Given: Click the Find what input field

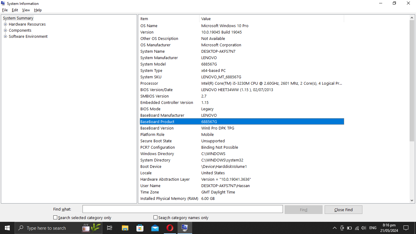Looking at the screenshot, I should pyautogui.click(x=183, y=209).
